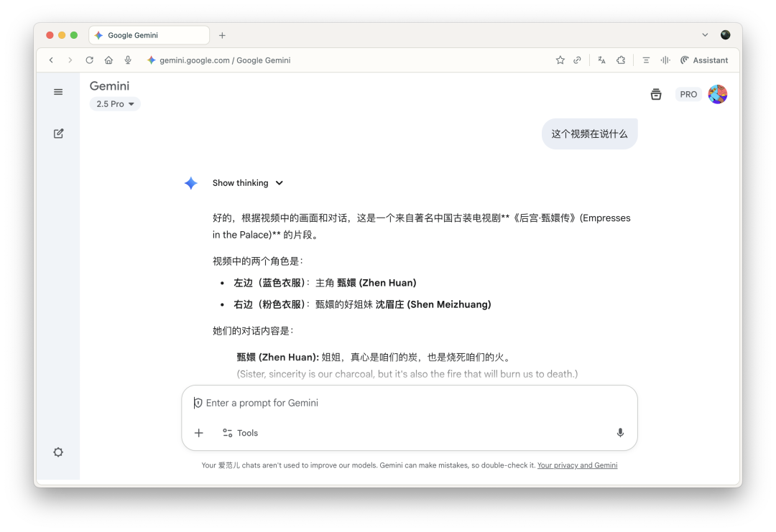
Task: Reload the Gemini page
Action: (x=90, y=60)
